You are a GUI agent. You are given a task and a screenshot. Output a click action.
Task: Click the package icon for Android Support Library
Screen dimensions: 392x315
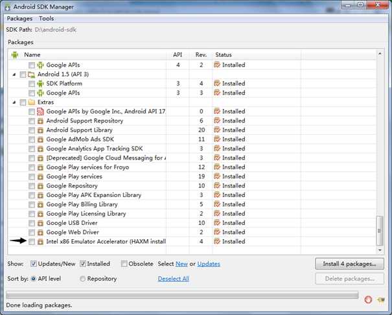[40, 130]
